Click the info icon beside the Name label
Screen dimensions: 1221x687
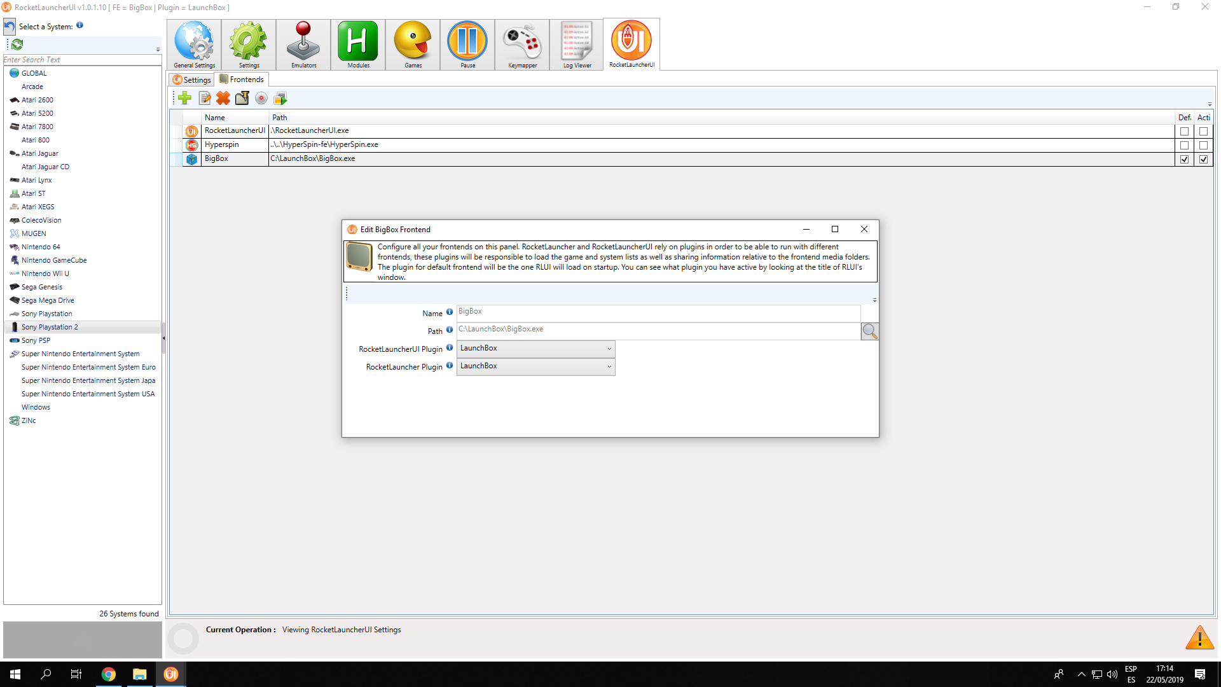[450, 312]
